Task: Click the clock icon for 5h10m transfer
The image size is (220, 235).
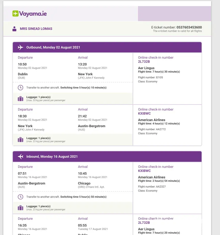Action: coord(20,88)
